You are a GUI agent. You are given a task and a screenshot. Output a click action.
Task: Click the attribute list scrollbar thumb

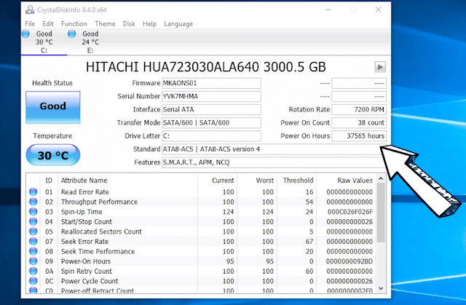coord(381,213)
